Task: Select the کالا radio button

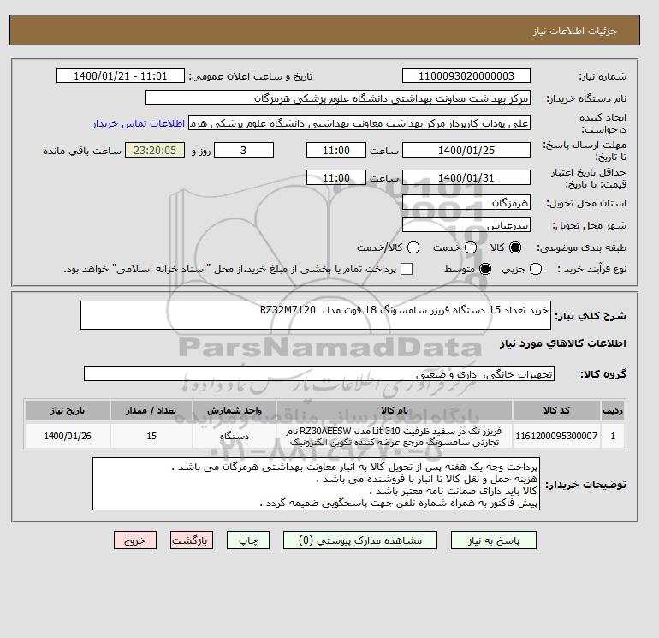Action: click(x=515, y=247)
